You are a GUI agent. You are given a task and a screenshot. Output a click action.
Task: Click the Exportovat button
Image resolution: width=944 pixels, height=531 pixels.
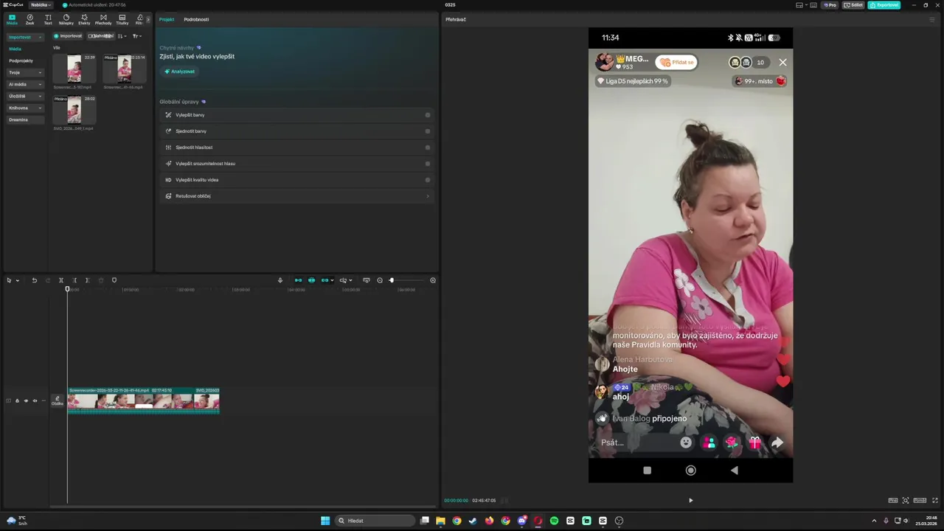pos(884,5)
